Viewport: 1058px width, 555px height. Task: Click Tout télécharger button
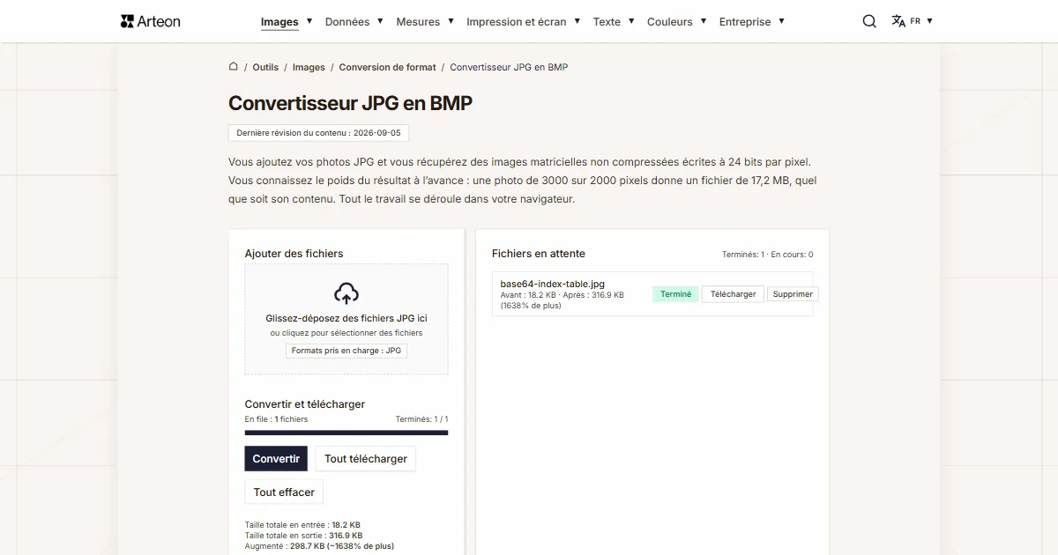click(365, 458)
